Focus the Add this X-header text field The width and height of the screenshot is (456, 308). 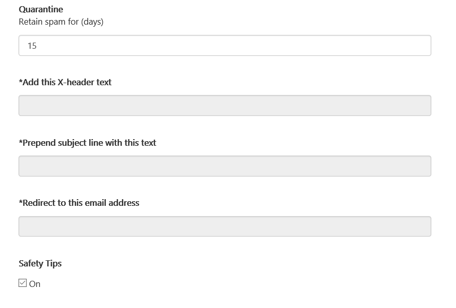pos(224,106)
